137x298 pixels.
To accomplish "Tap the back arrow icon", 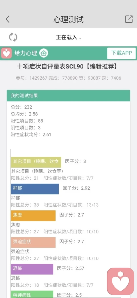I will coord(8,19).
